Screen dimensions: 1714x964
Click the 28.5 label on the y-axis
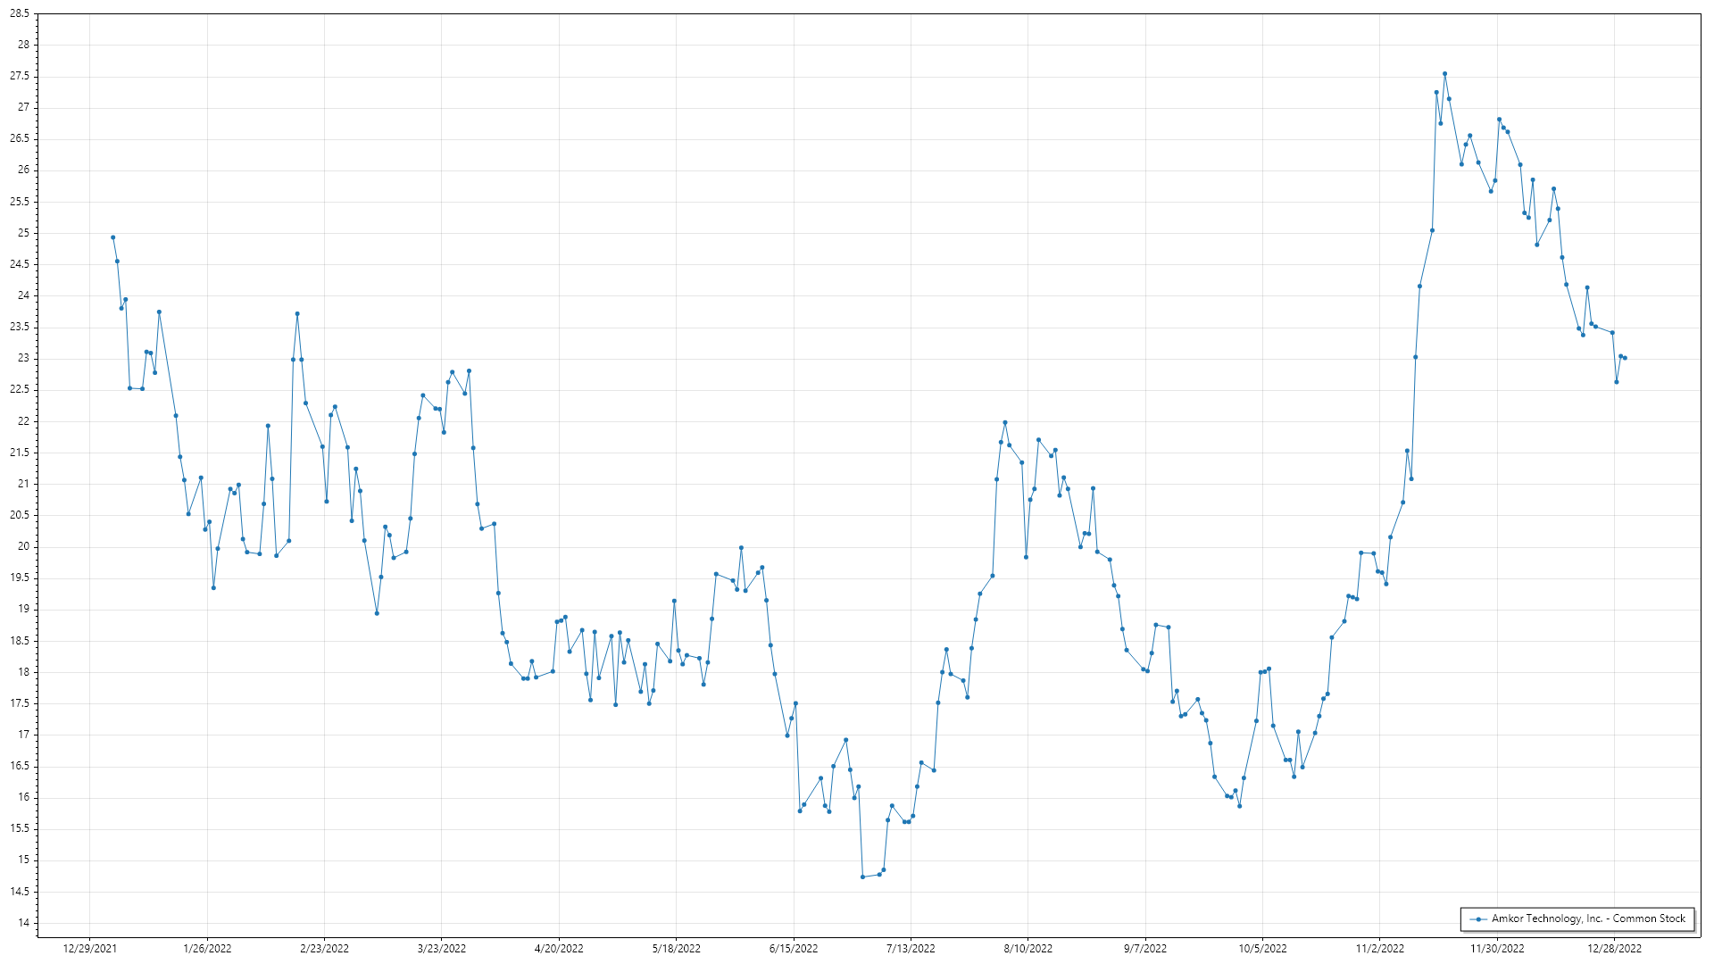click(x=20, y=14)
